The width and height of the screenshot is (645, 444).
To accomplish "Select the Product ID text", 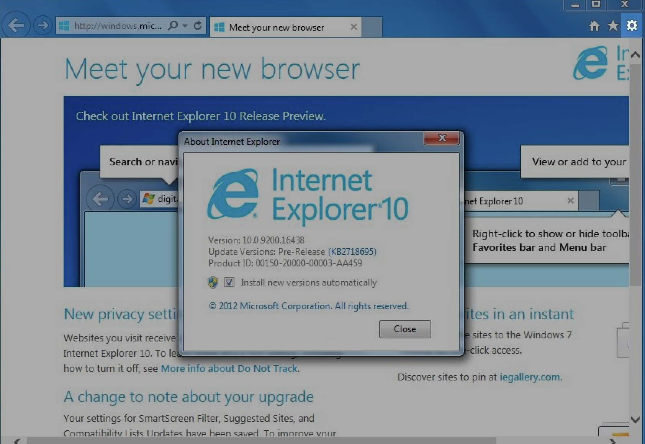I will point(285,263).
